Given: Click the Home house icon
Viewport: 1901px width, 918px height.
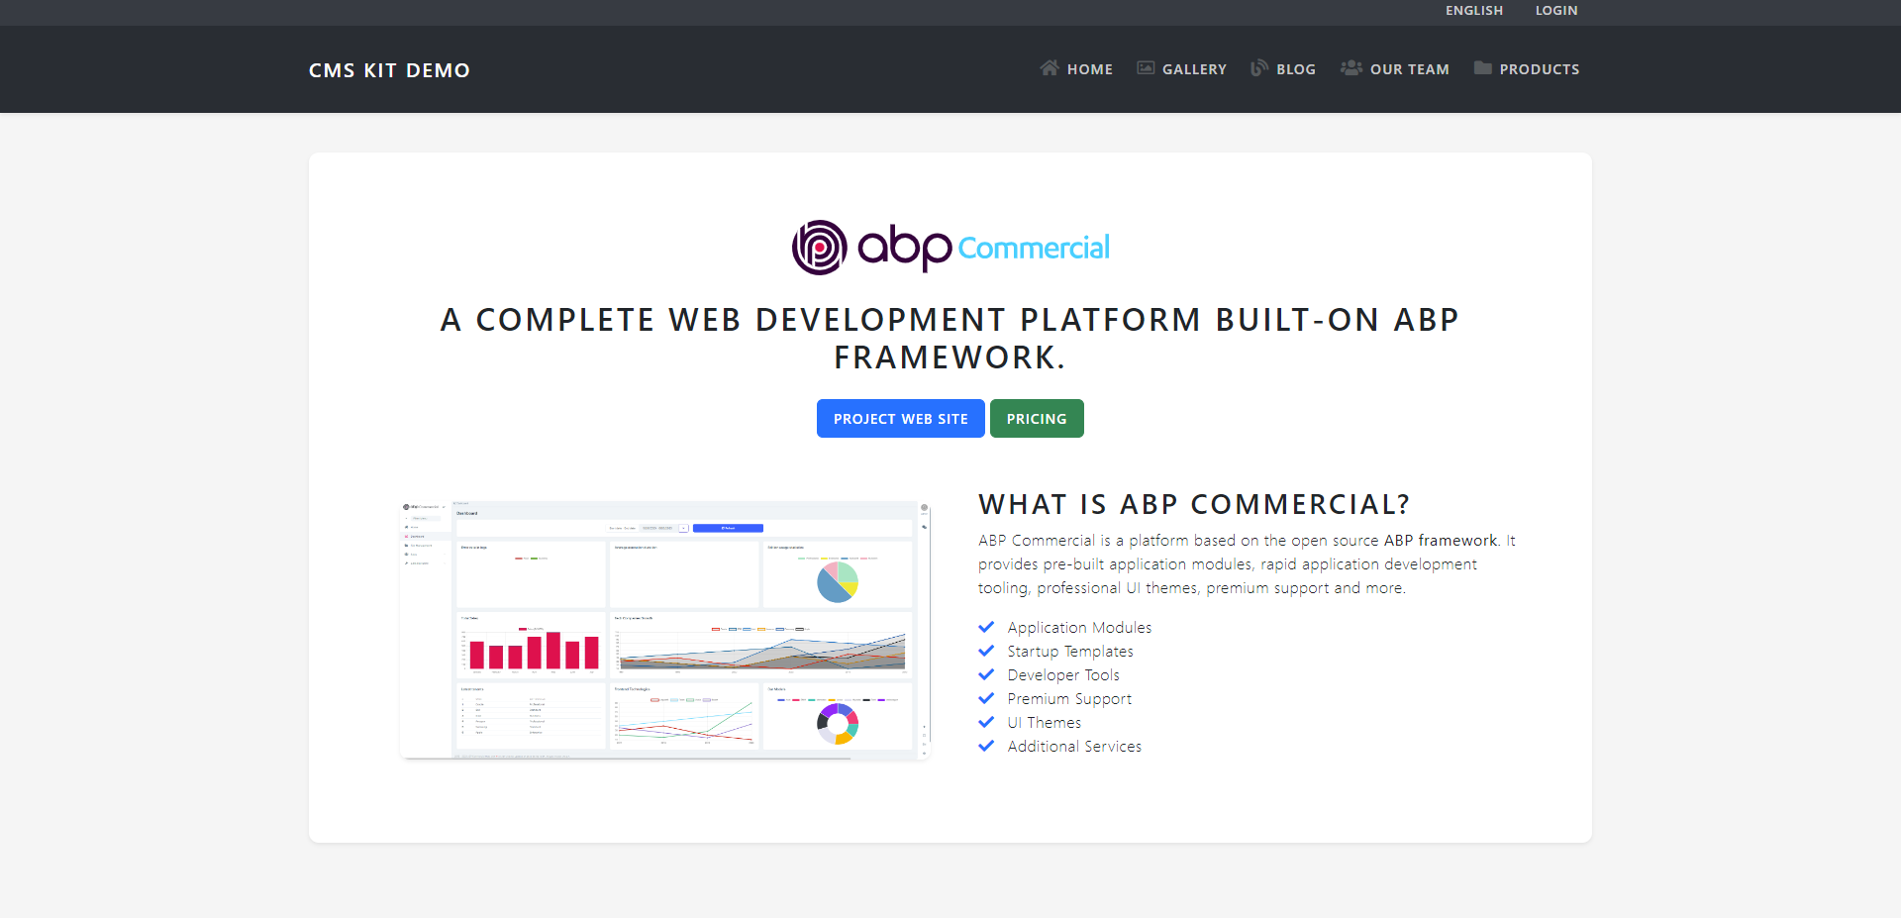Looking at the screenshot, I should pyautogui.click(x=1050, y=68).
